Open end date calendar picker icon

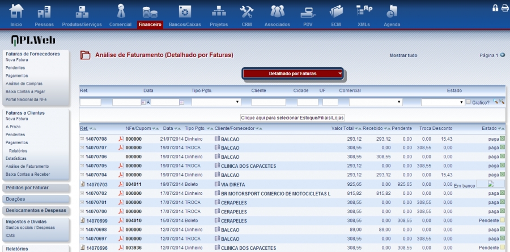(x=181, y=102)
